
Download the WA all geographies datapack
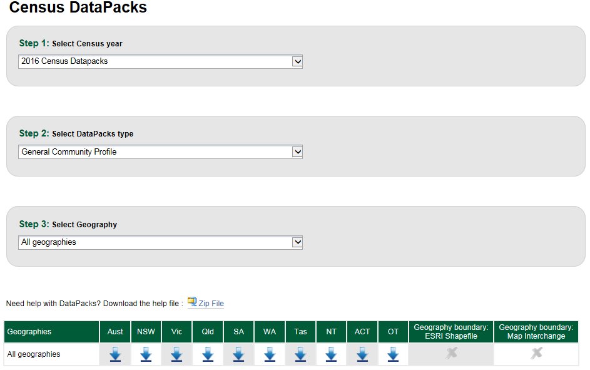[270, 355]
